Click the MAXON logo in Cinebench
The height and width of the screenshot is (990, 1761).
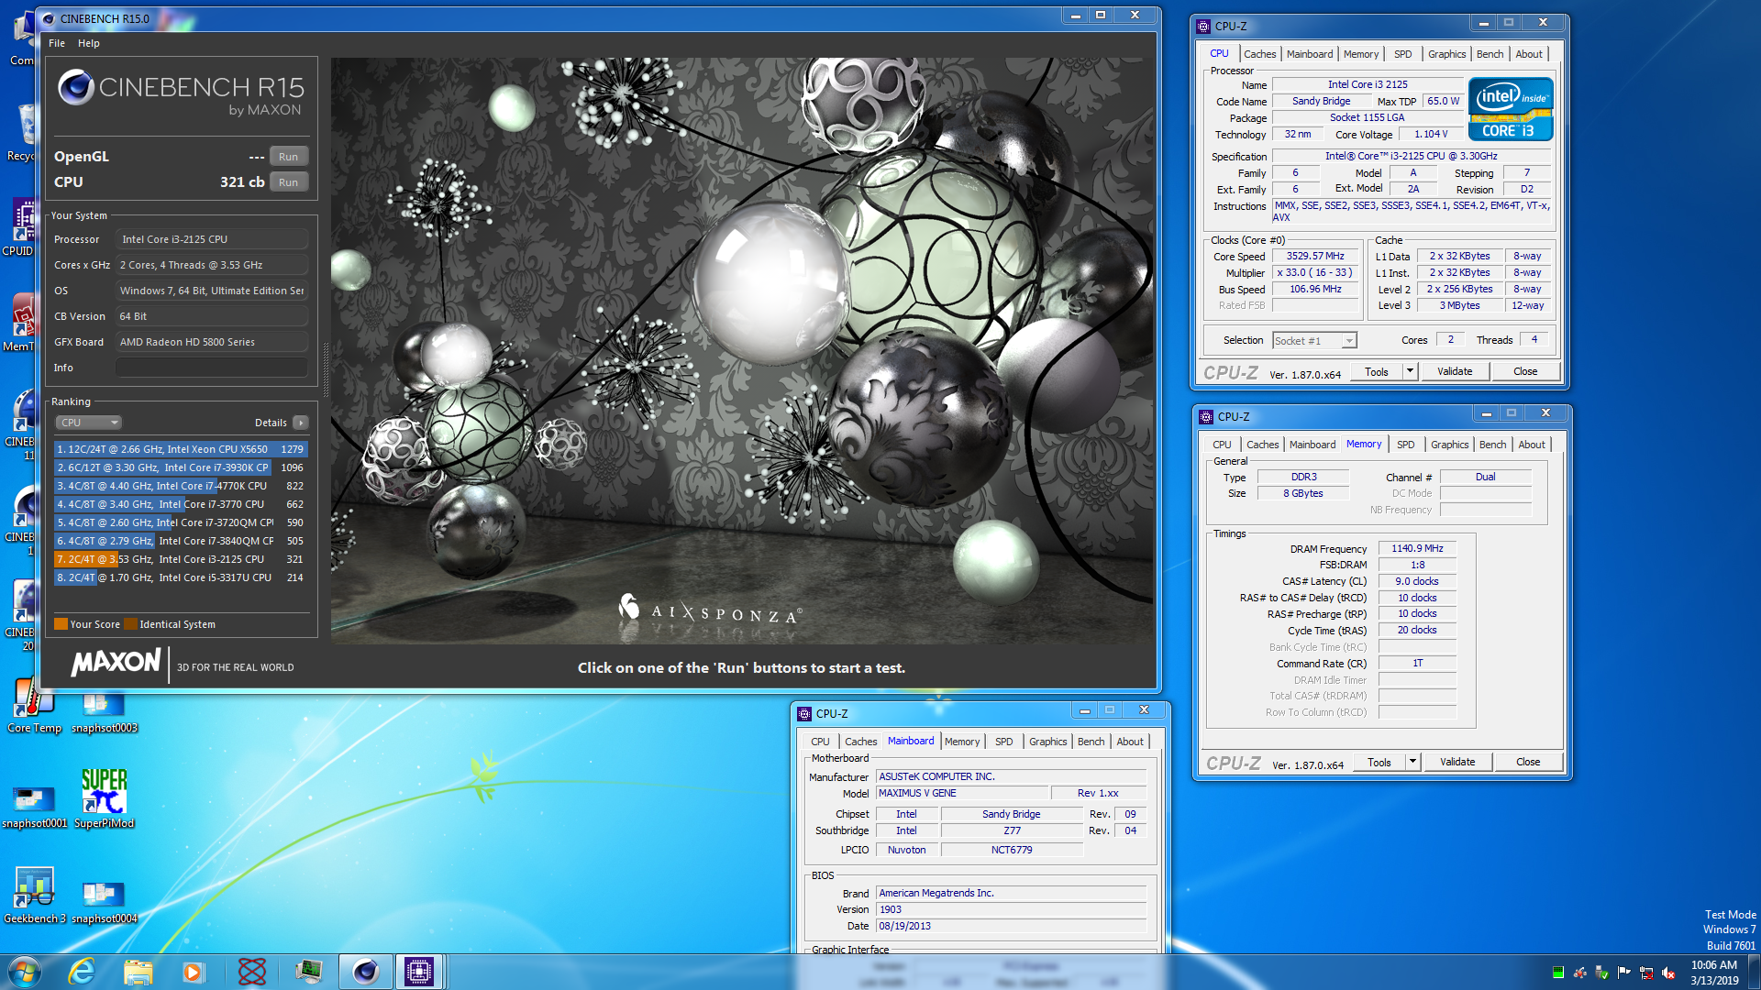[116, 662]
